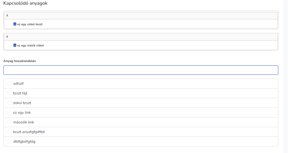Click the '#' header of the first card
Image resolution: width=288 pixels, height=153 pixels.
[x=7, y=15]
